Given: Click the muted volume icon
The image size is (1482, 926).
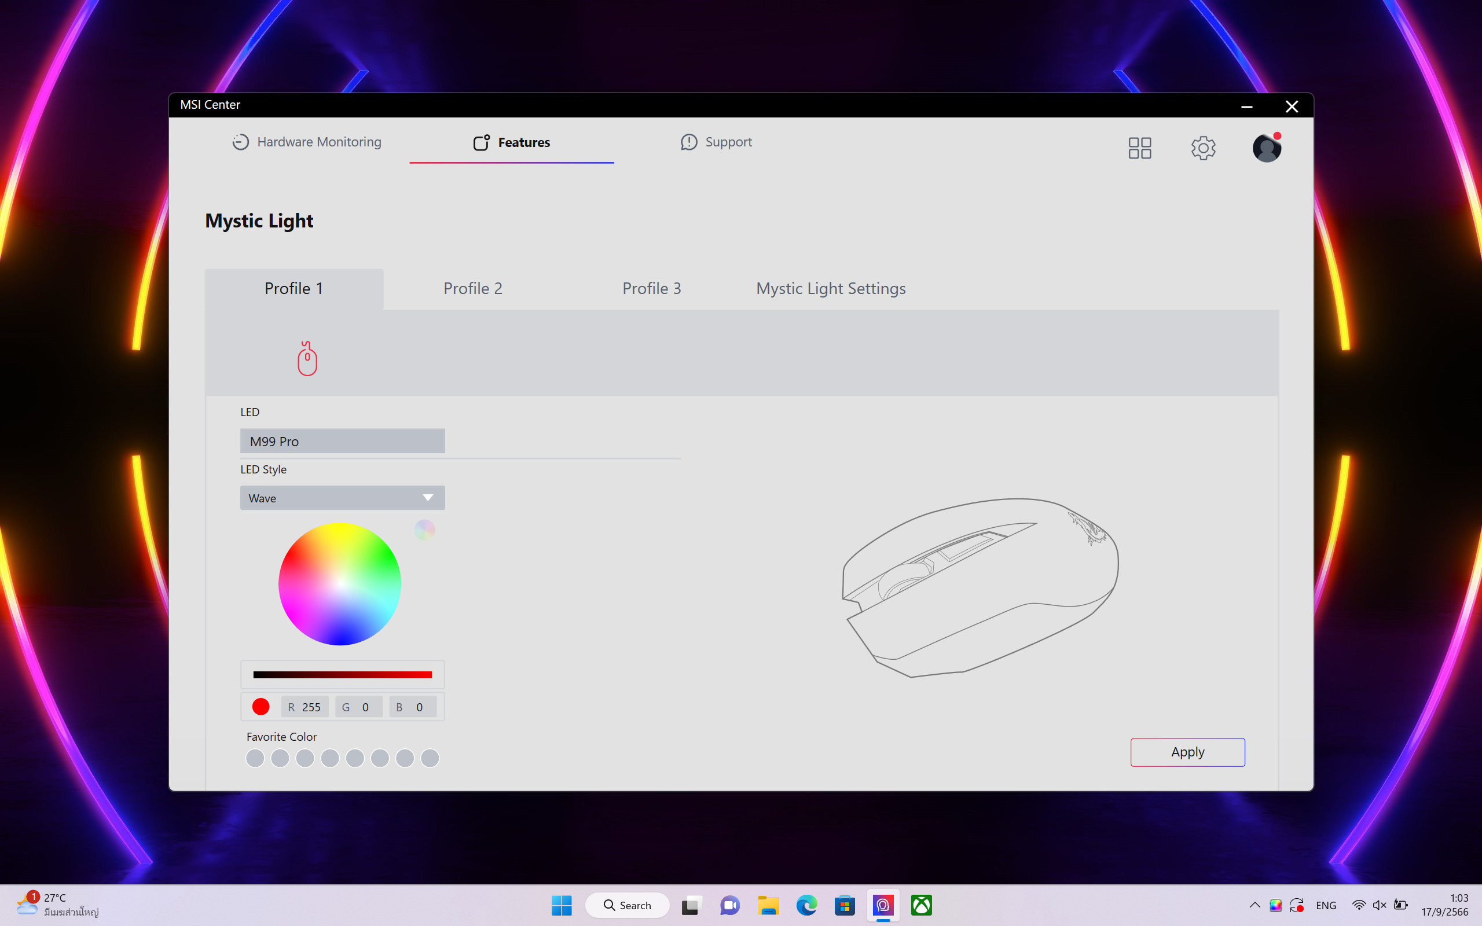Looking at the screenshot, I should coord(1379,905).
